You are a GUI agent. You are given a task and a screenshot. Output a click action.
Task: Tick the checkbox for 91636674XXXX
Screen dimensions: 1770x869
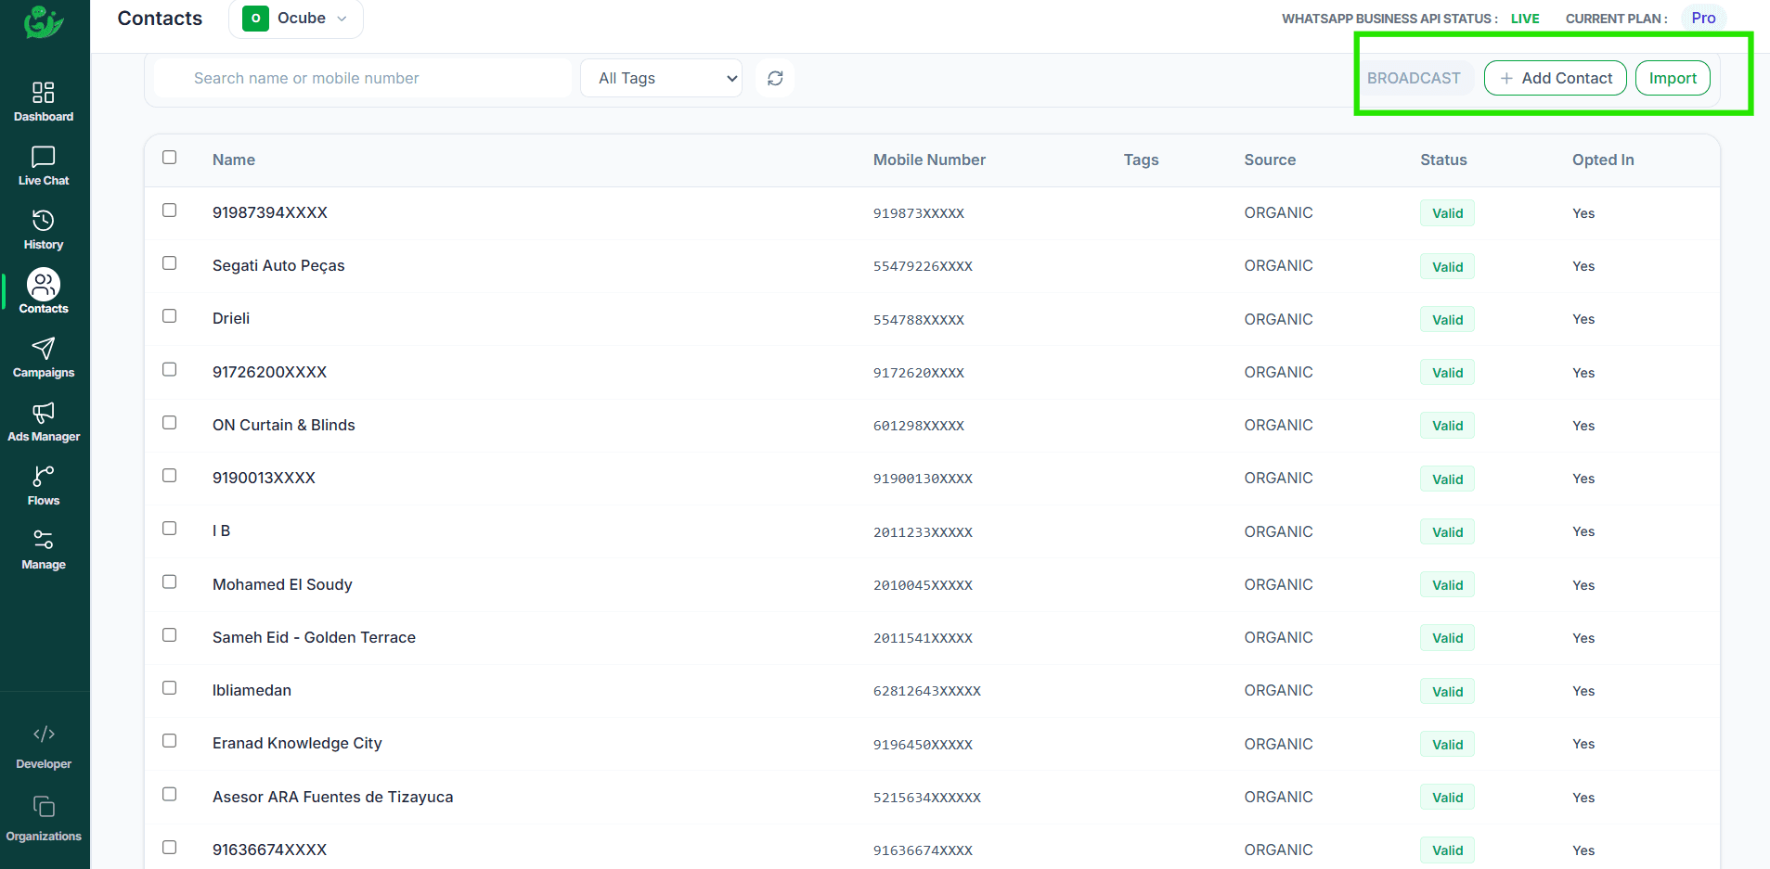tap(169, 848)
